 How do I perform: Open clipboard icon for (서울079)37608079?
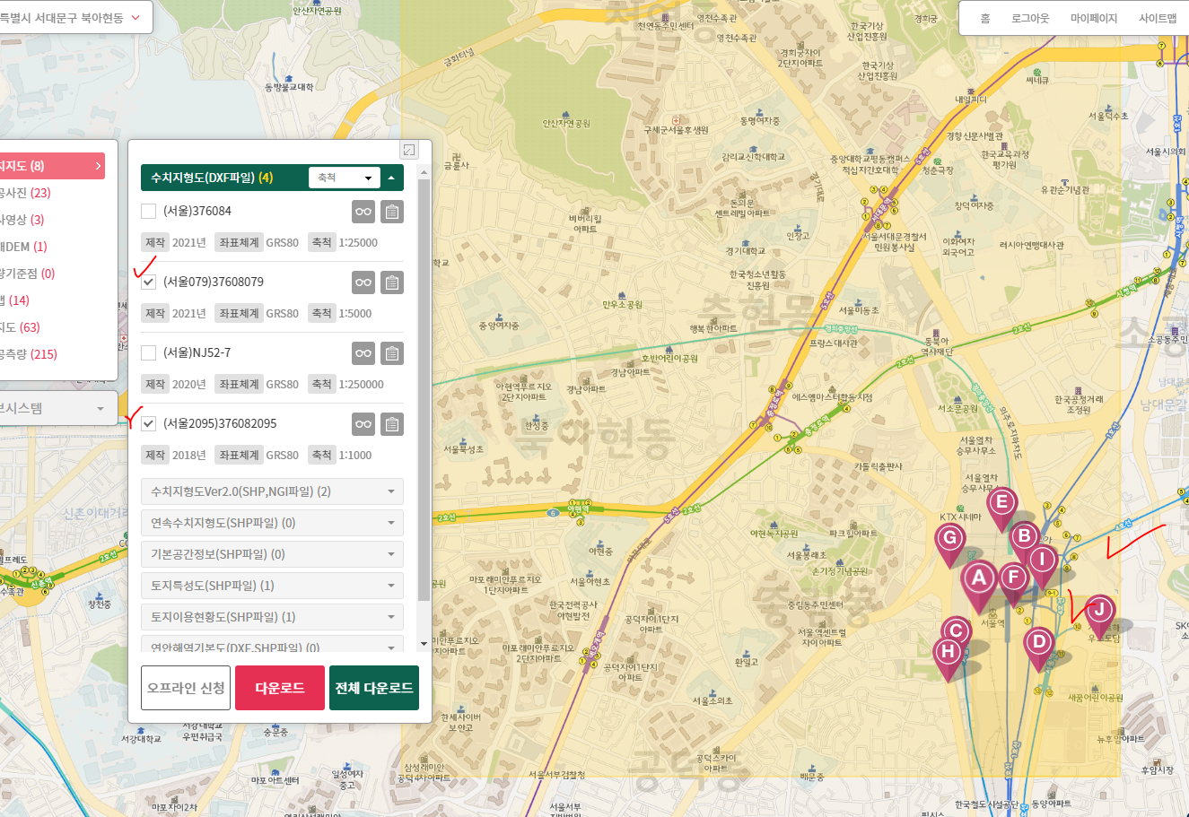tap(392, 282)
